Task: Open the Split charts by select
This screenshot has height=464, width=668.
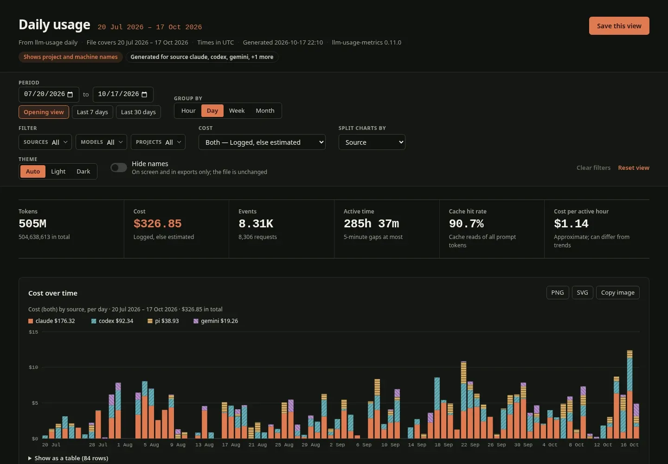Action: [372, 142]
